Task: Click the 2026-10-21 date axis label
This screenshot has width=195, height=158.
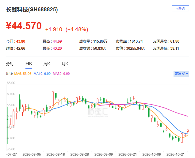Action: click(x=176, y=154)
